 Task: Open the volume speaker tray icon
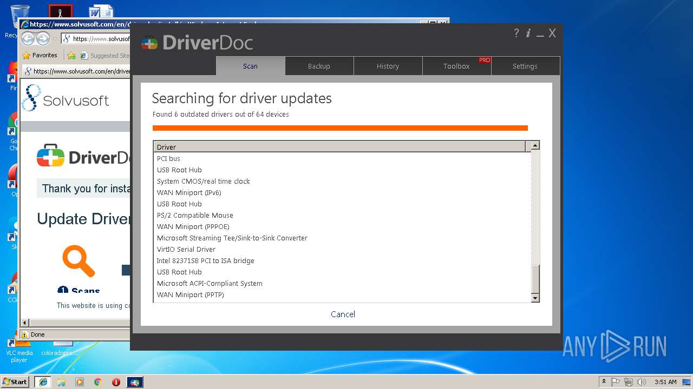pyautogui.click(x=641, y=382)
